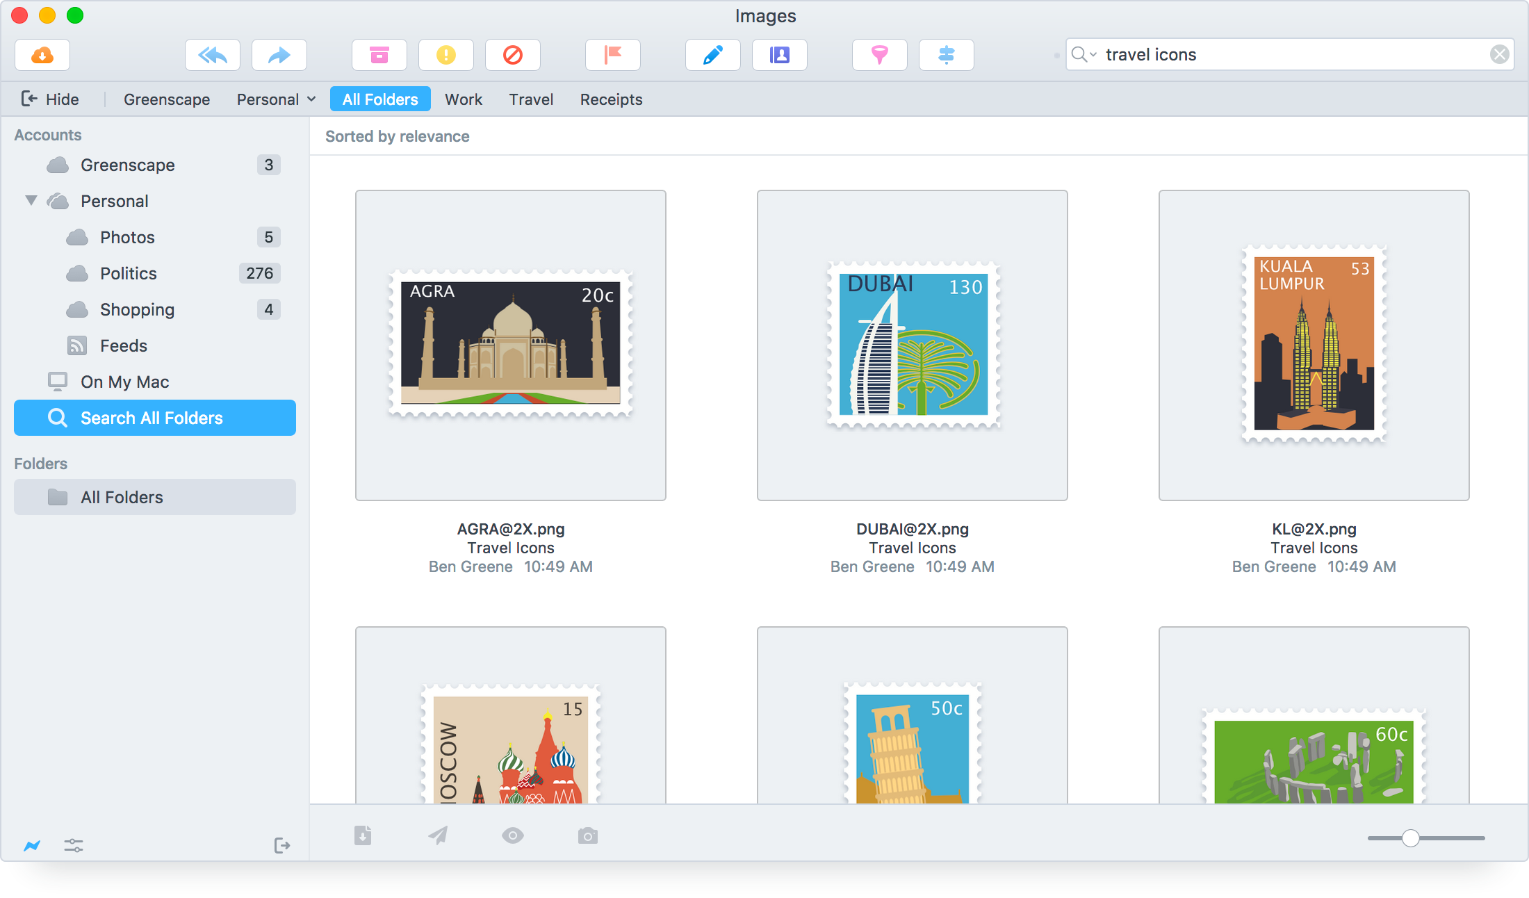This screenshot has height=898, width=1529.
Task: Open the Personal dropdown in the toolbar
Action: [x=275, y=99]
